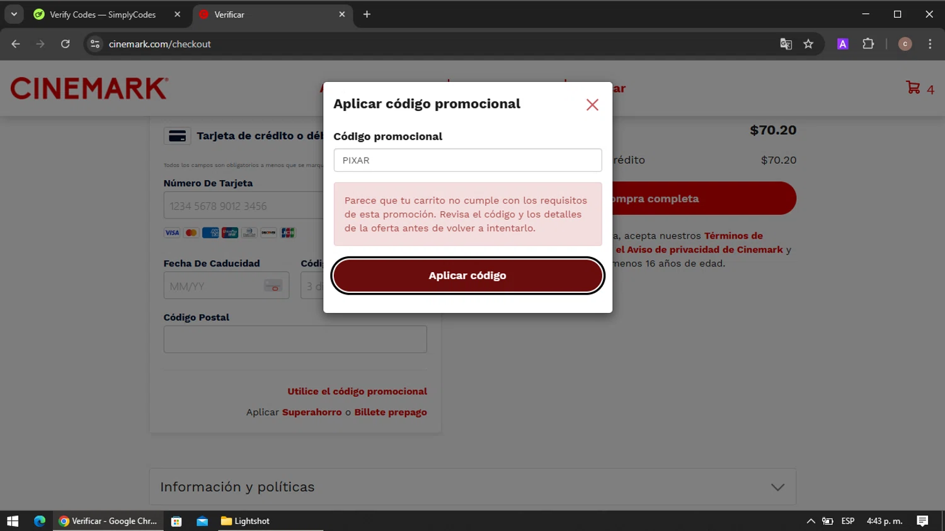Go forward in browser history
The width and height of the screenshot is (945, 531).
[40, 44]
